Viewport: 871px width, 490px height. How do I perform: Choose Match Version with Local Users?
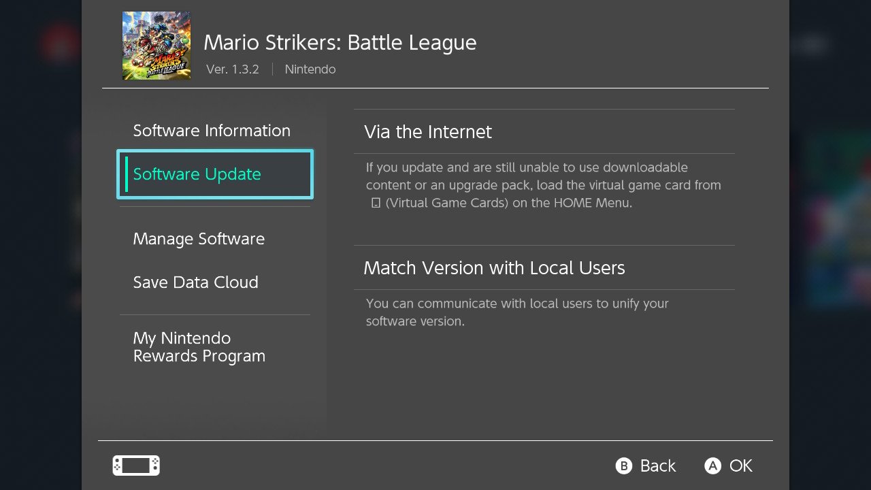tap(544, 267)
